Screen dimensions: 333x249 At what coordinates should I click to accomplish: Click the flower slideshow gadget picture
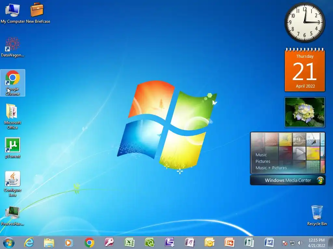click(x=305, y=112)
